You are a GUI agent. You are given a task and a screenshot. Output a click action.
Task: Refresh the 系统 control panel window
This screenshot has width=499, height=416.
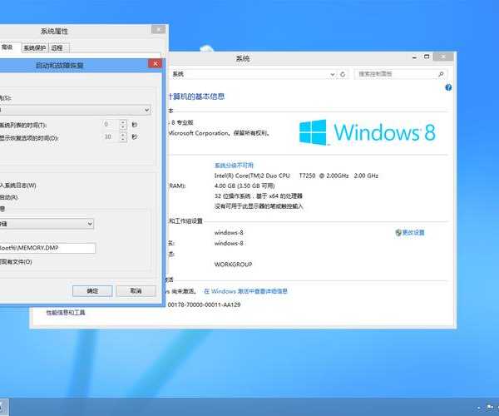[x=343, y=74]
